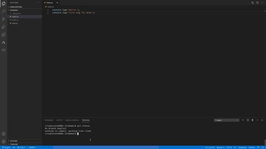Viewport: 266px width, 149px height.
Task: Open Explorer more actions ellipsis
Action: tap(38, 2)
